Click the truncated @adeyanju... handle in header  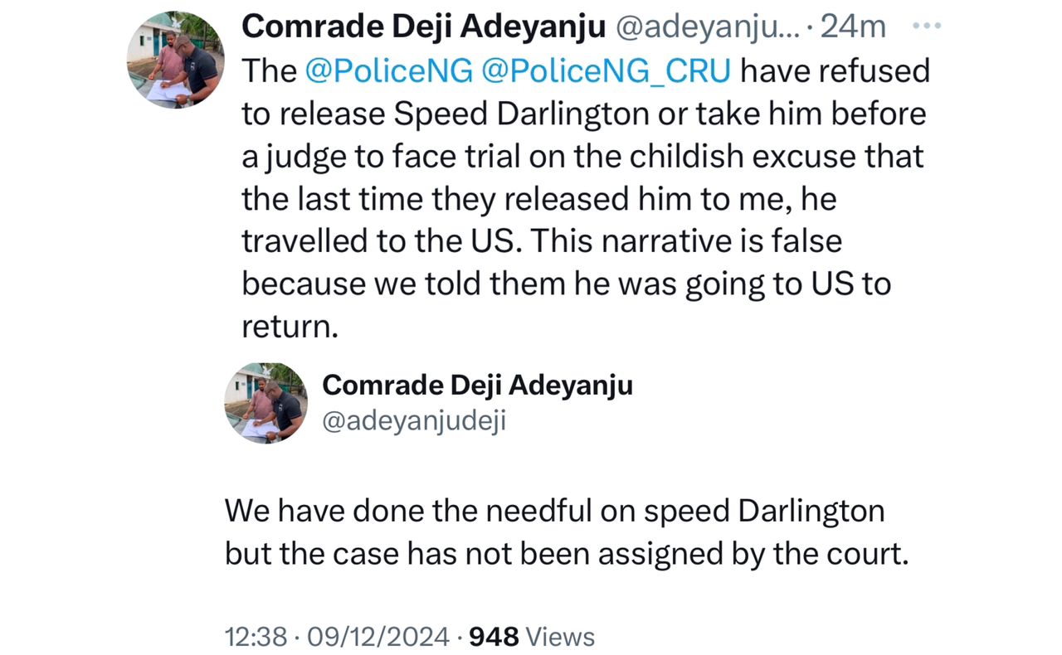pyautogui.click(x=708, y=27)
